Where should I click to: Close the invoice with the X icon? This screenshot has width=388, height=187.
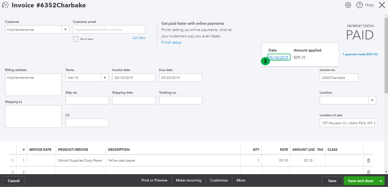click(x=381, y=5)
